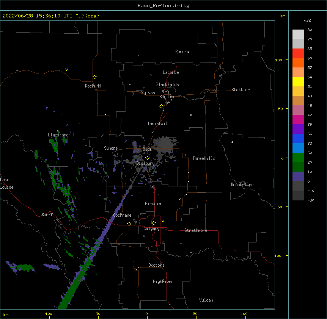Image resolution: width=327 pixels, height=319 pixels.
Task: Click the Sylvan label
Action: pos(148,93)
